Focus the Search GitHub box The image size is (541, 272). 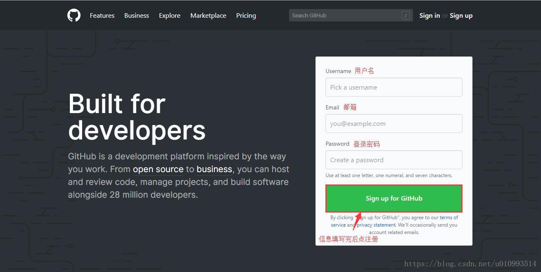351,15
